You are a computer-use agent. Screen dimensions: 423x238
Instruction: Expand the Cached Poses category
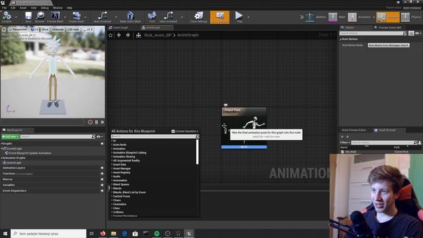[x=112, y=196]
